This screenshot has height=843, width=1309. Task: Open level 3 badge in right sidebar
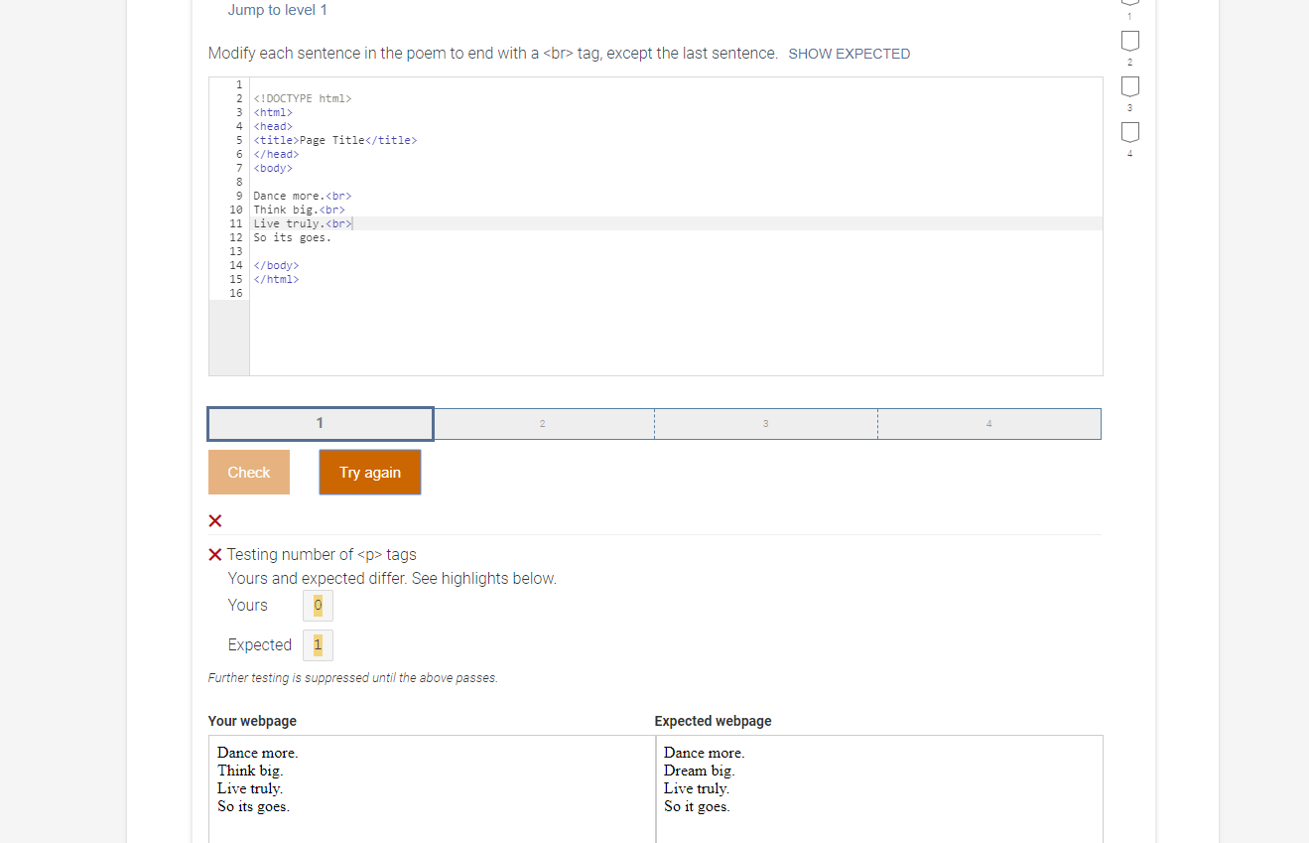coord(1129,86)
